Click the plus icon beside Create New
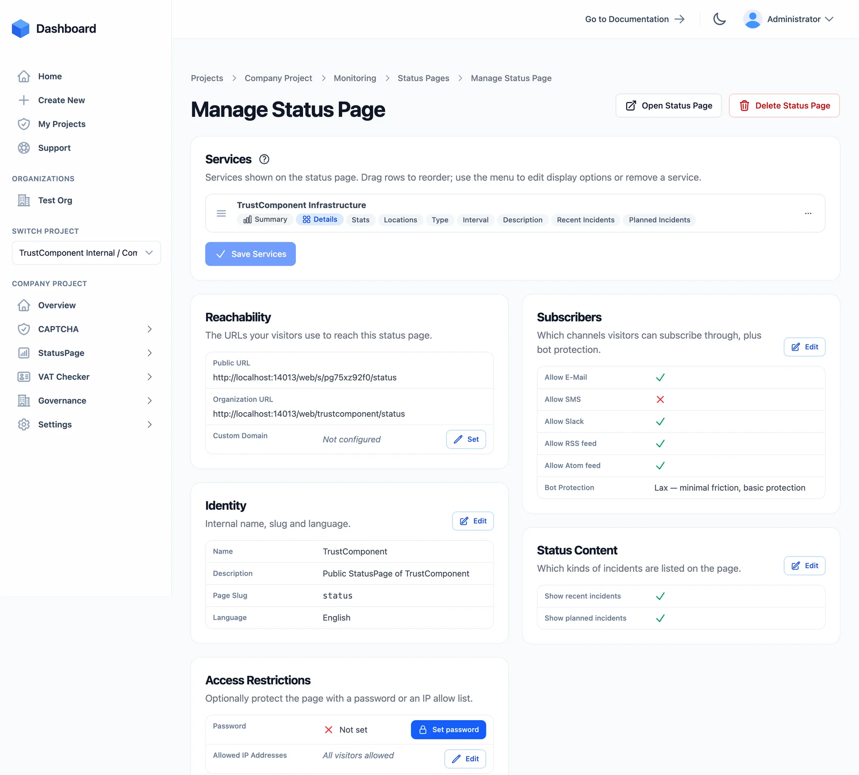 [x=24, y=100]
